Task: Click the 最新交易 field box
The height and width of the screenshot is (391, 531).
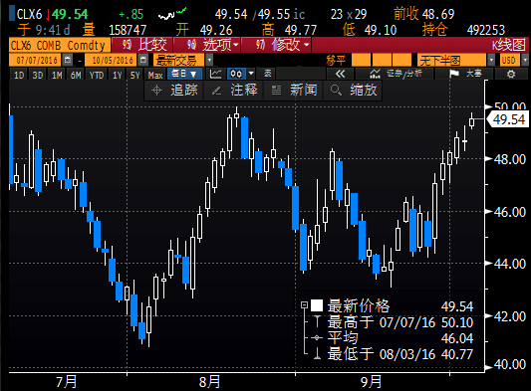Action: click(x=178, y=61)
